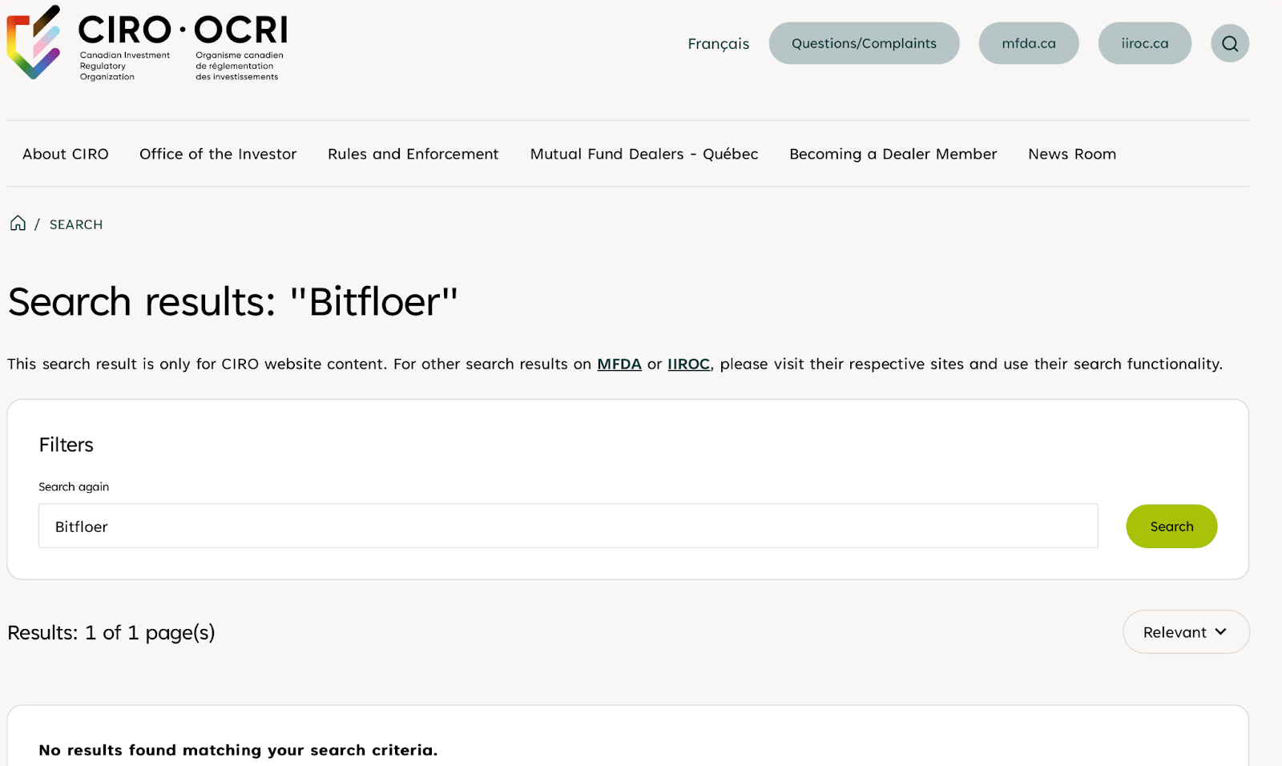Switch language to Français
The height and width of the screenshot is (766, 1282).
pyautogui.click(x=718, y=43)
